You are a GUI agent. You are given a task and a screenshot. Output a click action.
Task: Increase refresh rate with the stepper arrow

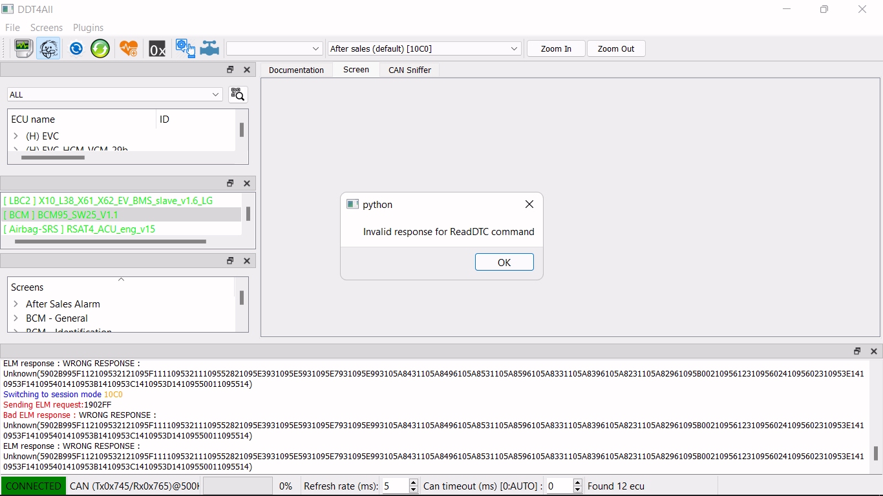[x=413, y=482]
